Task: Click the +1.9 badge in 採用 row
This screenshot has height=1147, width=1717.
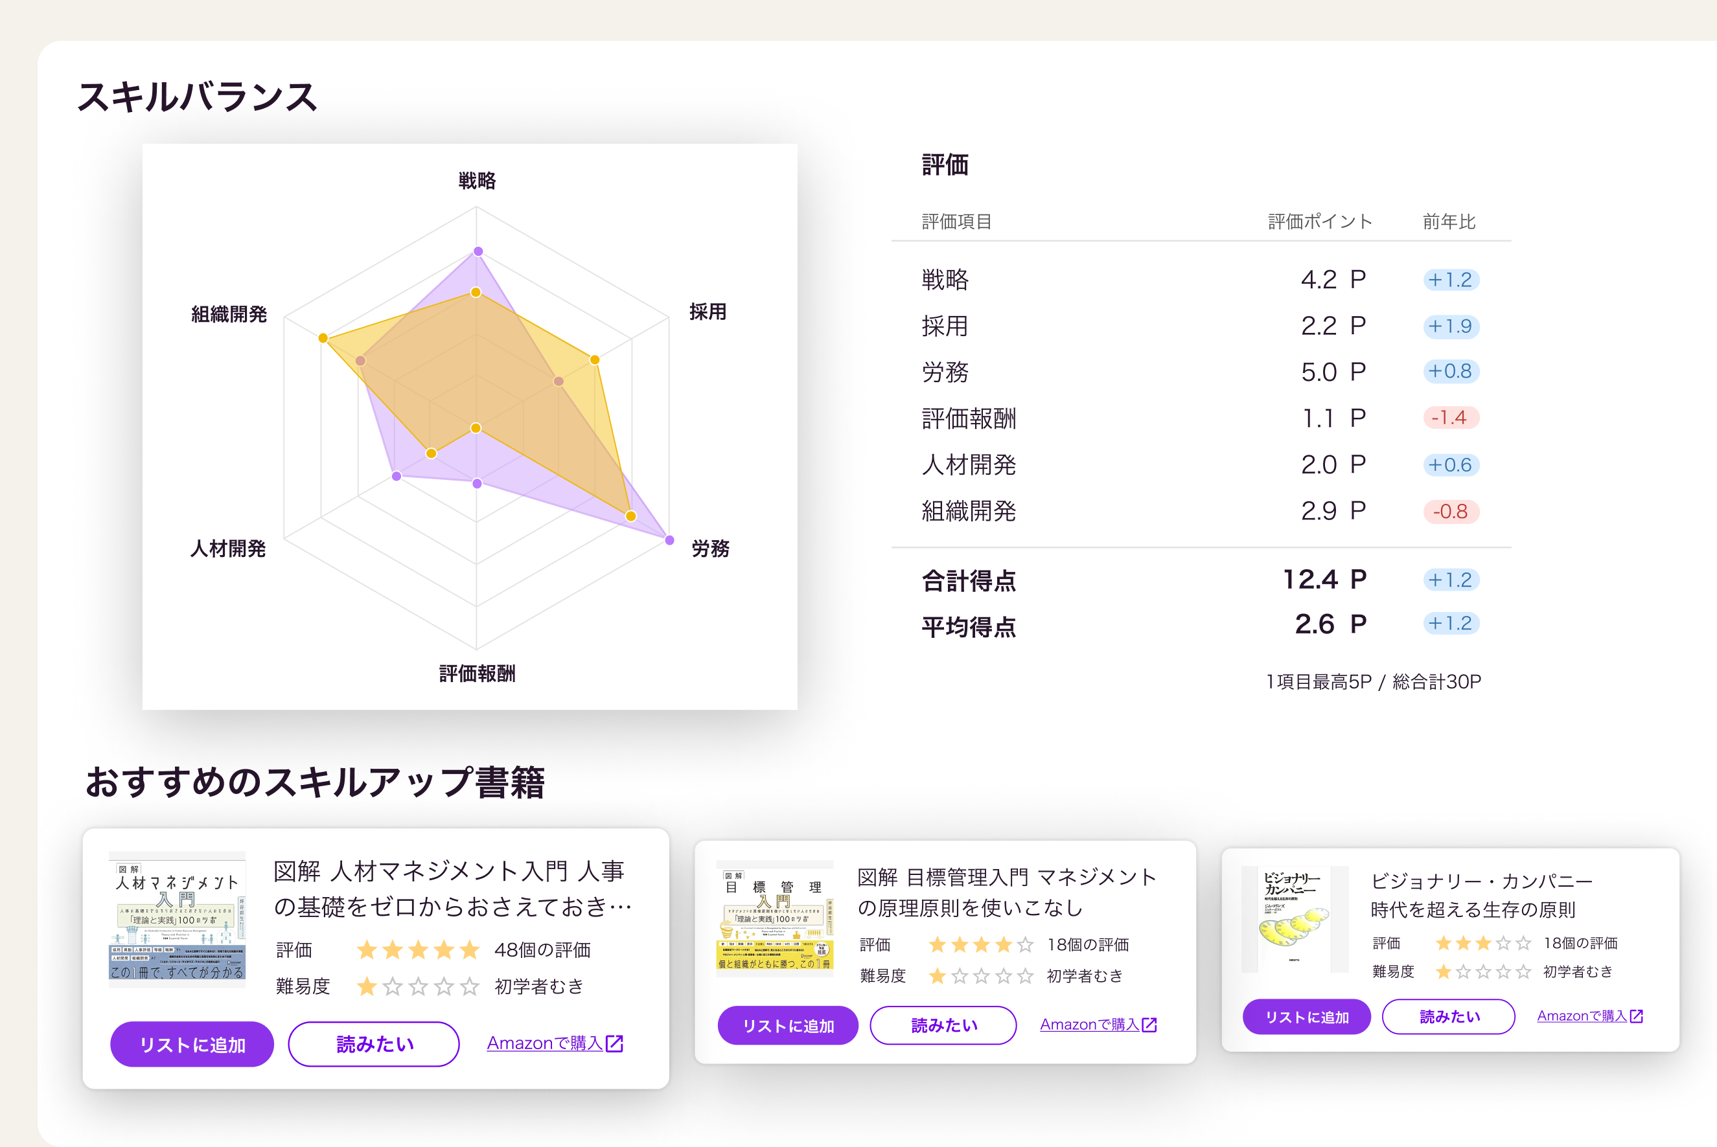Action: (x=1451, y=326)
